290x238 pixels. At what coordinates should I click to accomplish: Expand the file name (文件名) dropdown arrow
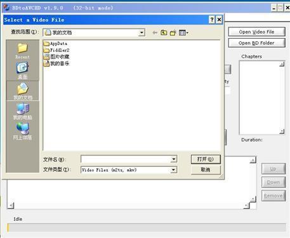coord(173,159)
